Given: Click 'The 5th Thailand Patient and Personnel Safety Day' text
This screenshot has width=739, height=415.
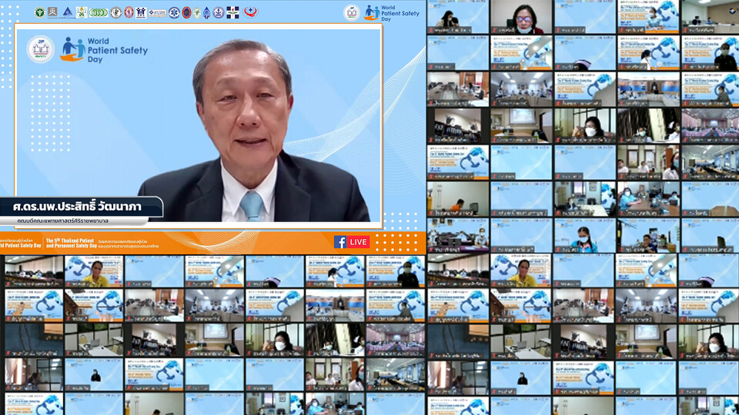Looking at the screenshot, I should pyautogui.click(x=71, y=243).
